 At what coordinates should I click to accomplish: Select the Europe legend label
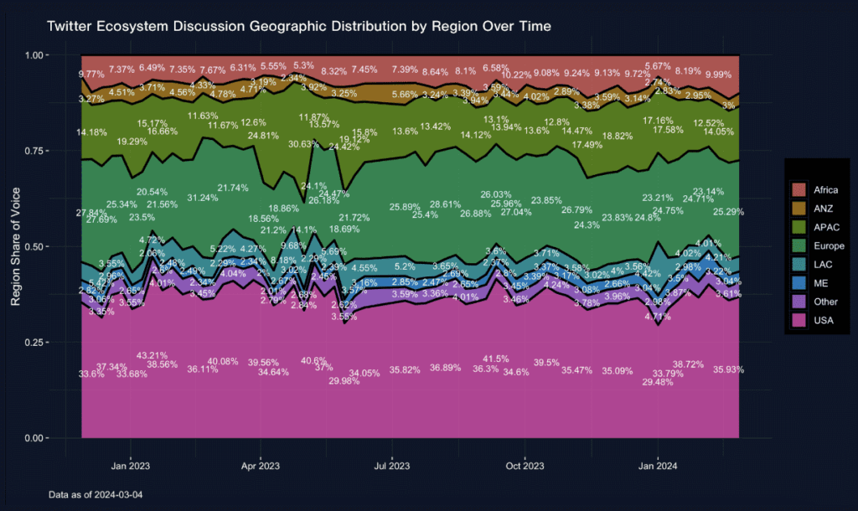pos(829,246)
